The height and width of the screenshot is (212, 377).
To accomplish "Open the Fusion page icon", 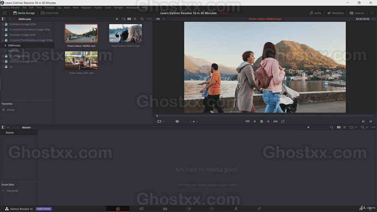I will point(189,209).
